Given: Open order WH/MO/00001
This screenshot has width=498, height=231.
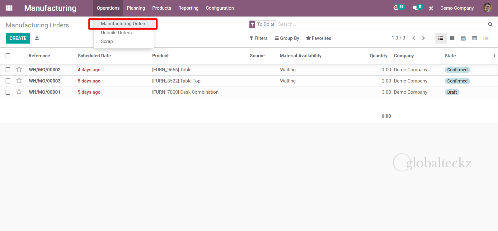Looking at the screenshot, I should pyautogui.click(x=45, y=92).
